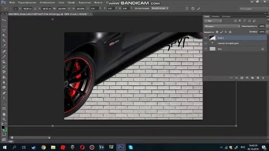This screenshot has width=269, height=151.
Task: Select the Path Selection tool
Action: click(4, 104)
